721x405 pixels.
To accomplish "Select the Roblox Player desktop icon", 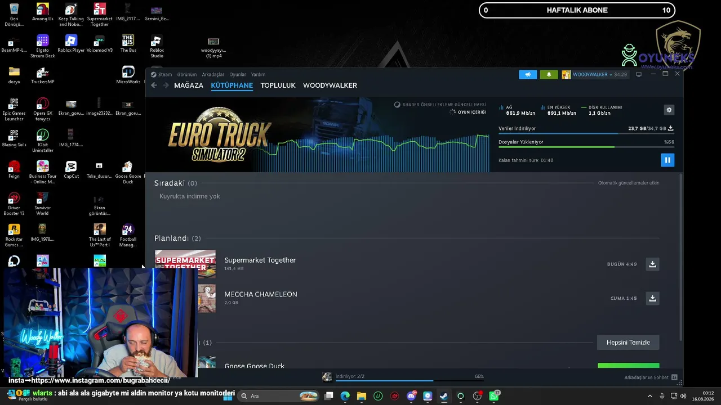I will [x=71, y=43].
